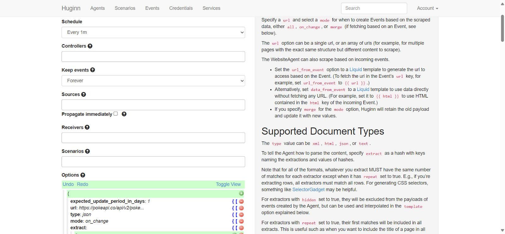The image size is (505, 234).
Task: Open help tooltip next to Options
Action: coord(83,175)
